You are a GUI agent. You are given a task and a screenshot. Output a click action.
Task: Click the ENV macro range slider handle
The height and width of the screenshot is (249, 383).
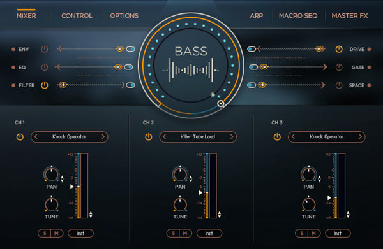coord(120,49)
